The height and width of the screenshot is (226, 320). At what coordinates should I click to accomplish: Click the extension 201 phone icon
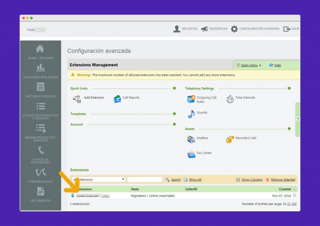tap(73, 195)
